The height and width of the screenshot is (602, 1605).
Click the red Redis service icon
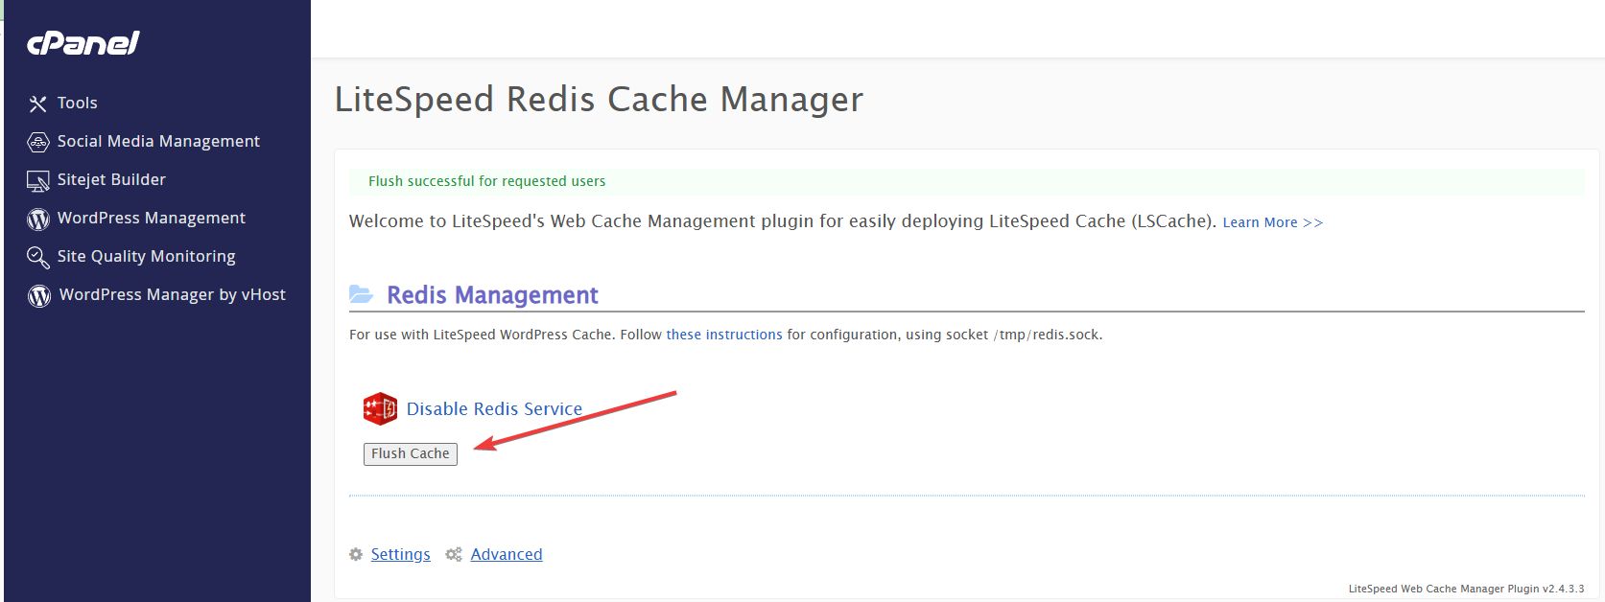[x=380, y=409]
